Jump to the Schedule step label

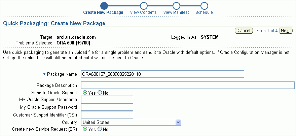click(x=204, y=12)
